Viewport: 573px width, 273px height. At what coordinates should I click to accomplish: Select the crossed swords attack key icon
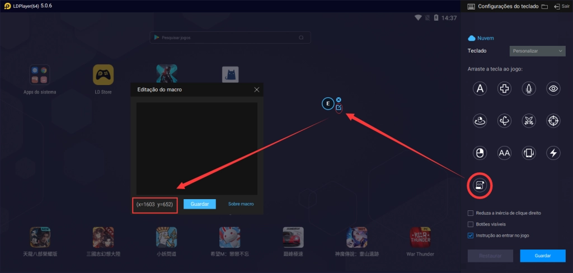[529, 120]
